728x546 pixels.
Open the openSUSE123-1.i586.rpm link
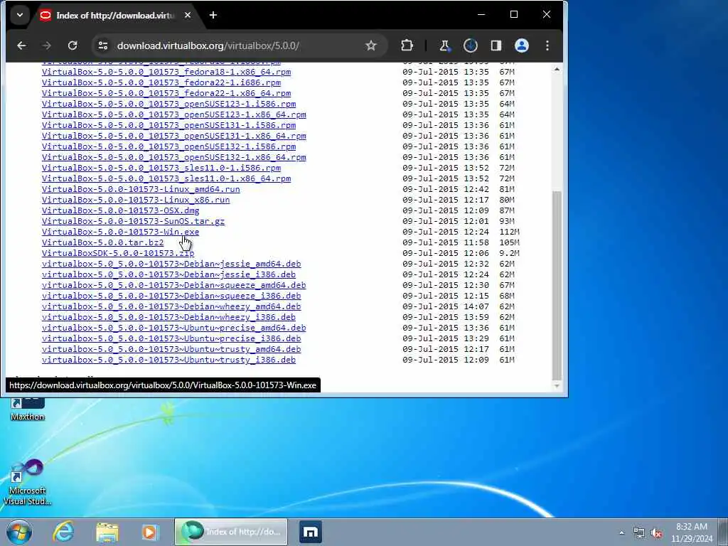click(168, 104)
